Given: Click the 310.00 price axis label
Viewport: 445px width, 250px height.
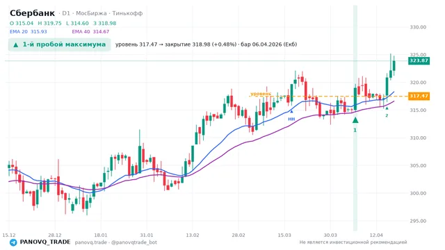Looking at the screenshot, I should pyautogui.click(x=418, y=137).
